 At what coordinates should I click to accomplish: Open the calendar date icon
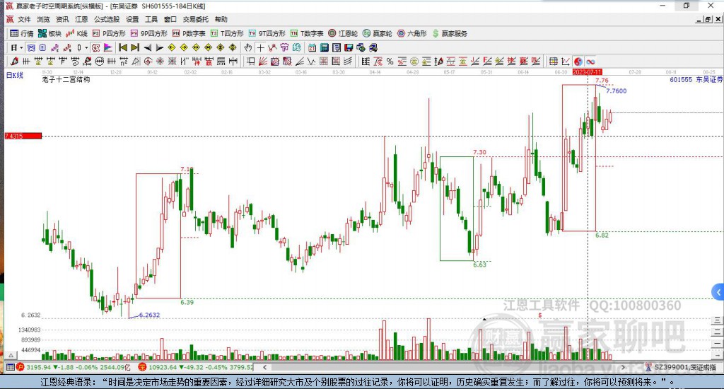312,47
